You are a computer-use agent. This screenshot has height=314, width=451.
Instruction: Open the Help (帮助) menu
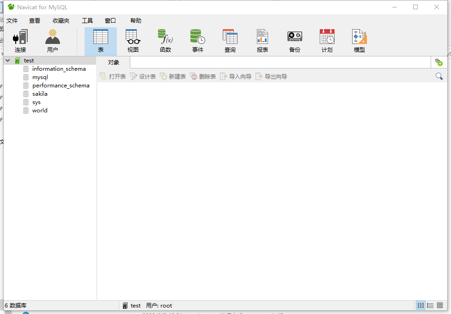(x=136, y=21)
